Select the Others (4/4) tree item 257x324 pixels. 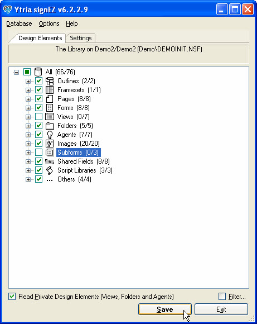coord(74,179)
